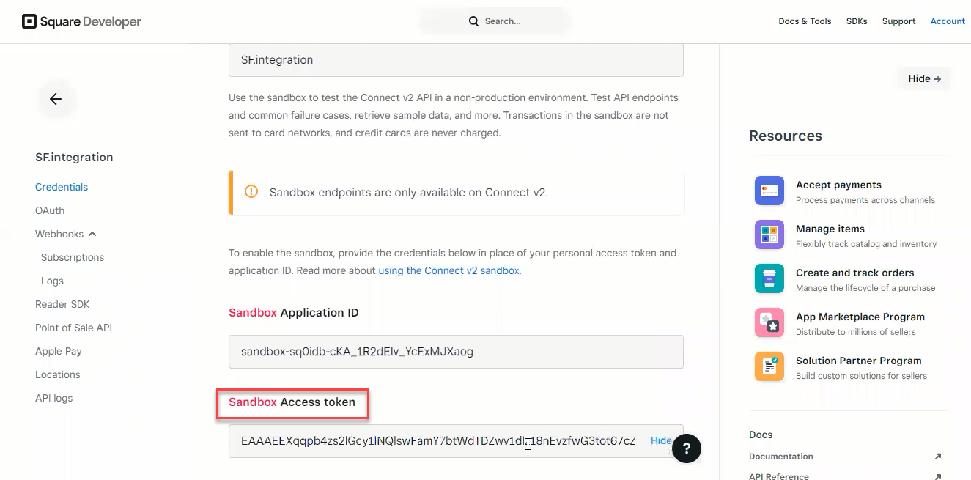Click in the Search field

495,21
